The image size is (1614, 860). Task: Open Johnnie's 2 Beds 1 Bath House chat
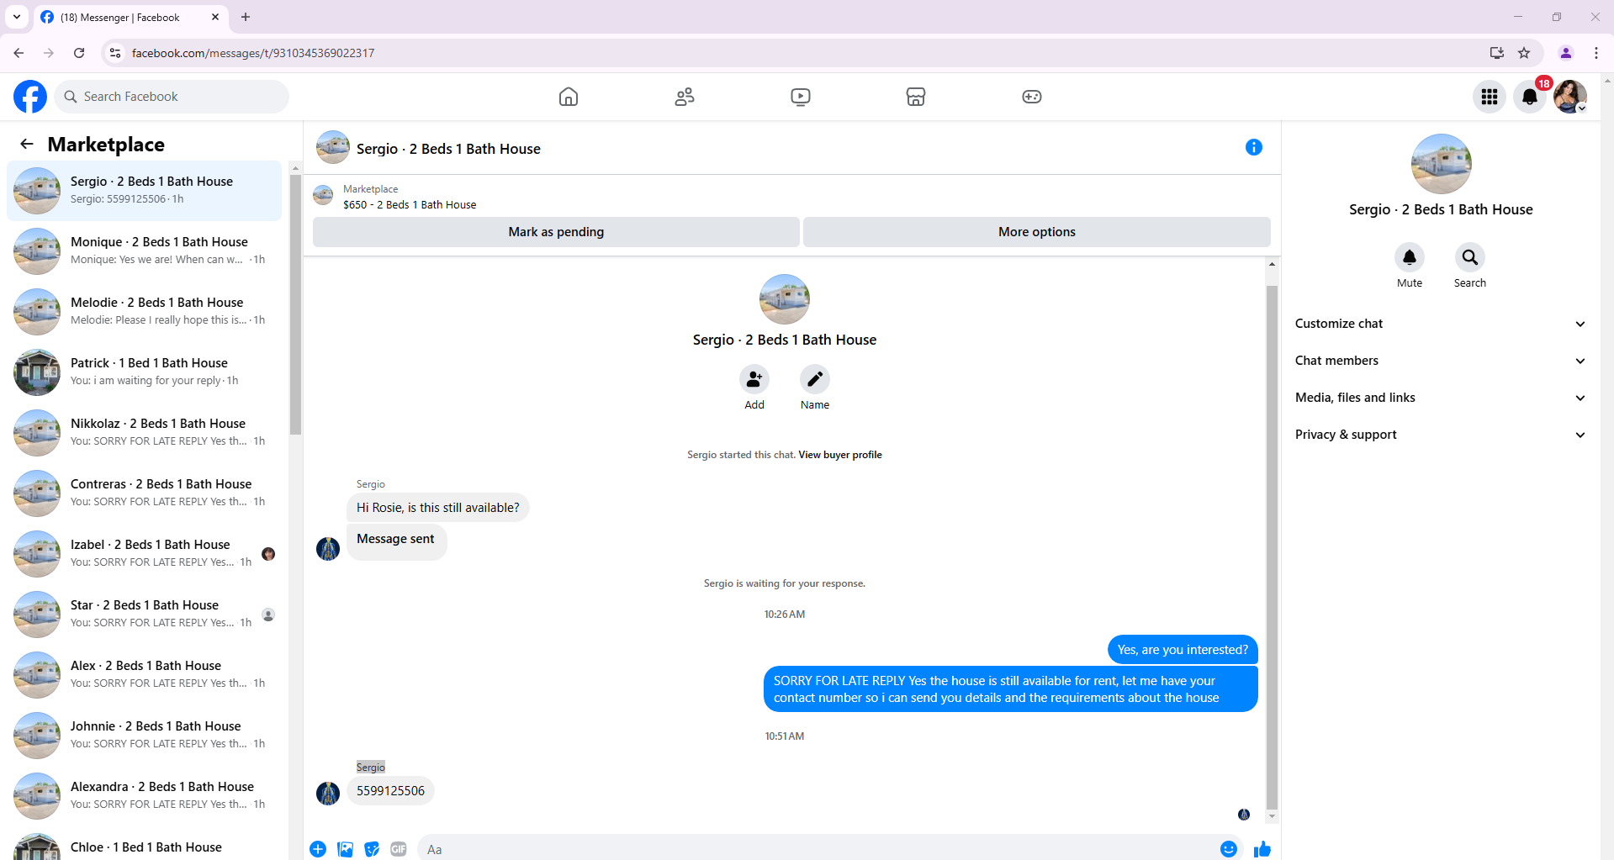(145, 736)
